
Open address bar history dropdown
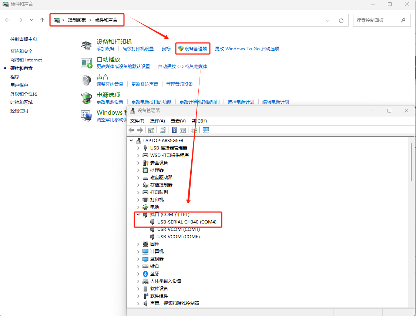(327, 20)
